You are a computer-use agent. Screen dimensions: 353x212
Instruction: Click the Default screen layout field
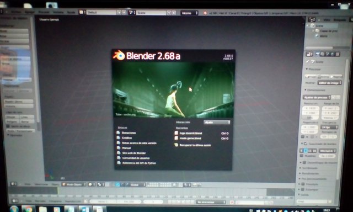click(101, 12)
